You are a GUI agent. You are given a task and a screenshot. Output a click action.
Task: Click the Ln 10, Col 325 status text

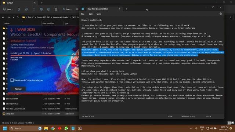tap(88, 117)
